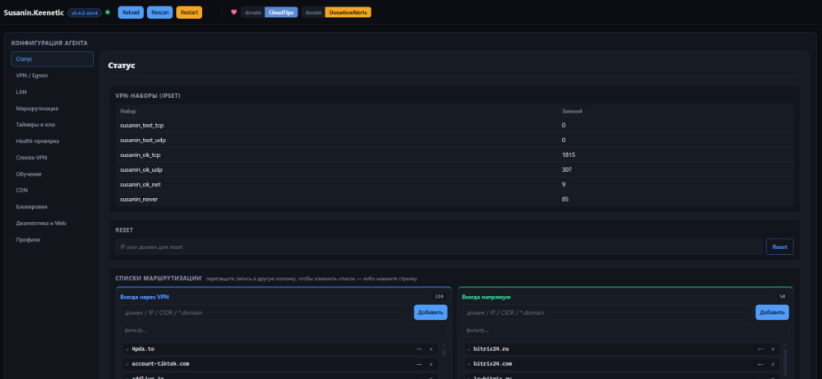
Task: Open VPN / Egress settings
Action: (53, 76)
